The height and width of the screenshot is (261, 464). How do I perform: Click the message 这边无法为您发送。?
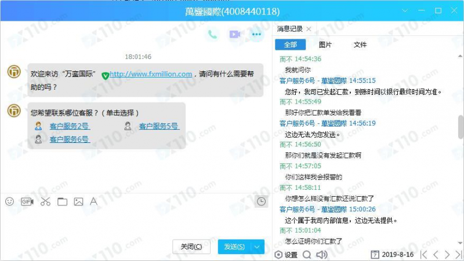point(312,135)
